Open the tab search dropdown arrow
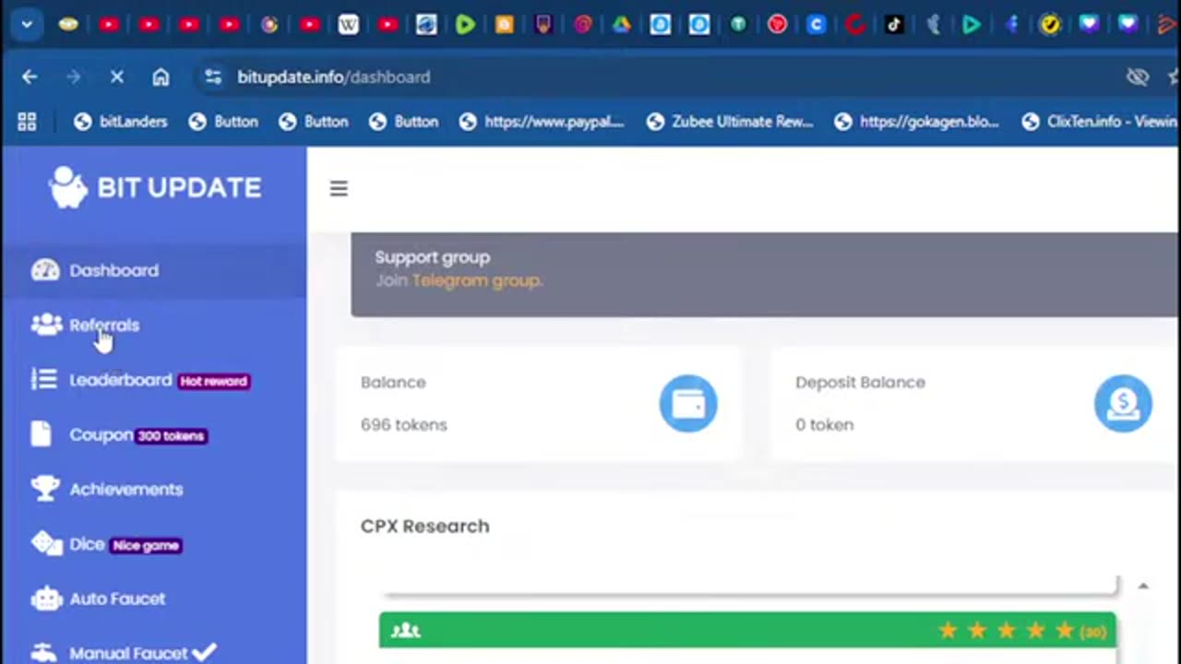This screenshot has width=1181, height=664. point(27,25)
